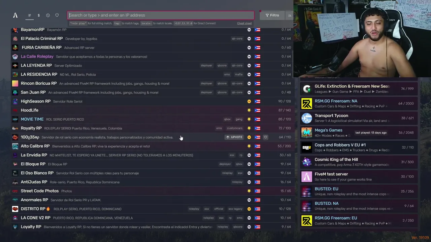Click Puerto Rico flag on Loyalty RP row

click(x=258, y=227)
